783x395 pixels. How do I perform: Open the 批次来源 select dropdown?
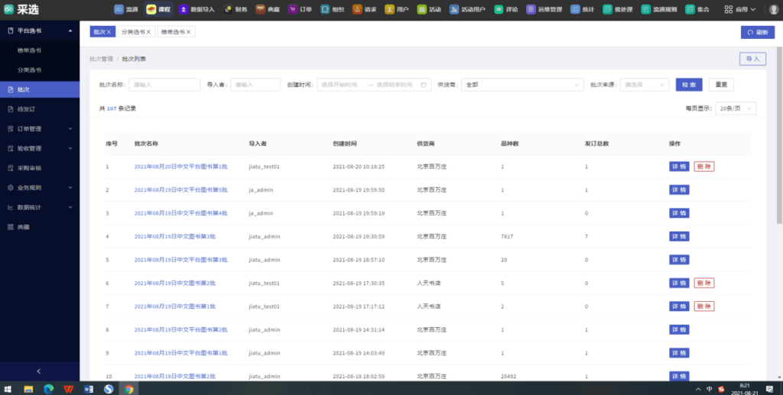[x=645, y=85]
